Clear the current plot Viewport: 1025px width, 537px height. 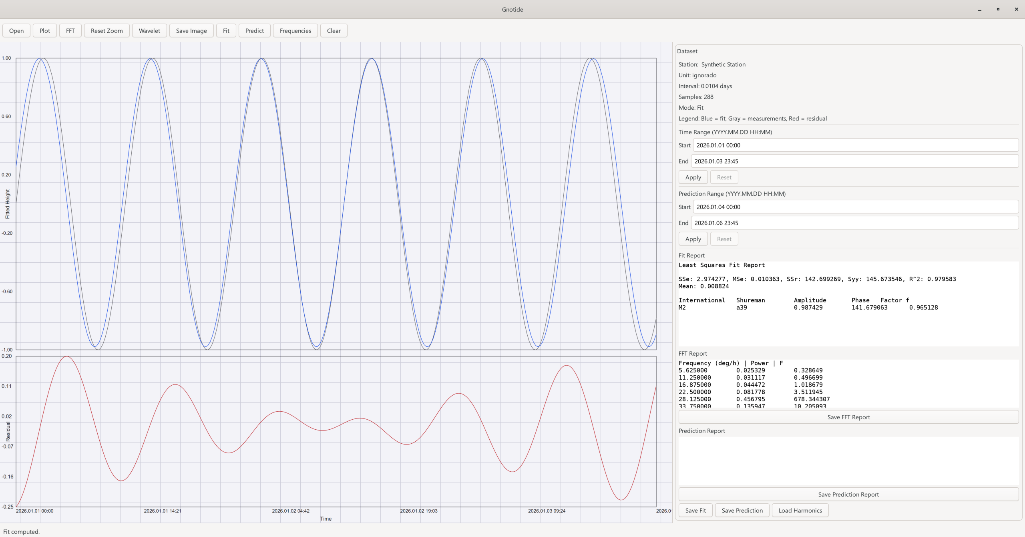(x=334, y=30)
